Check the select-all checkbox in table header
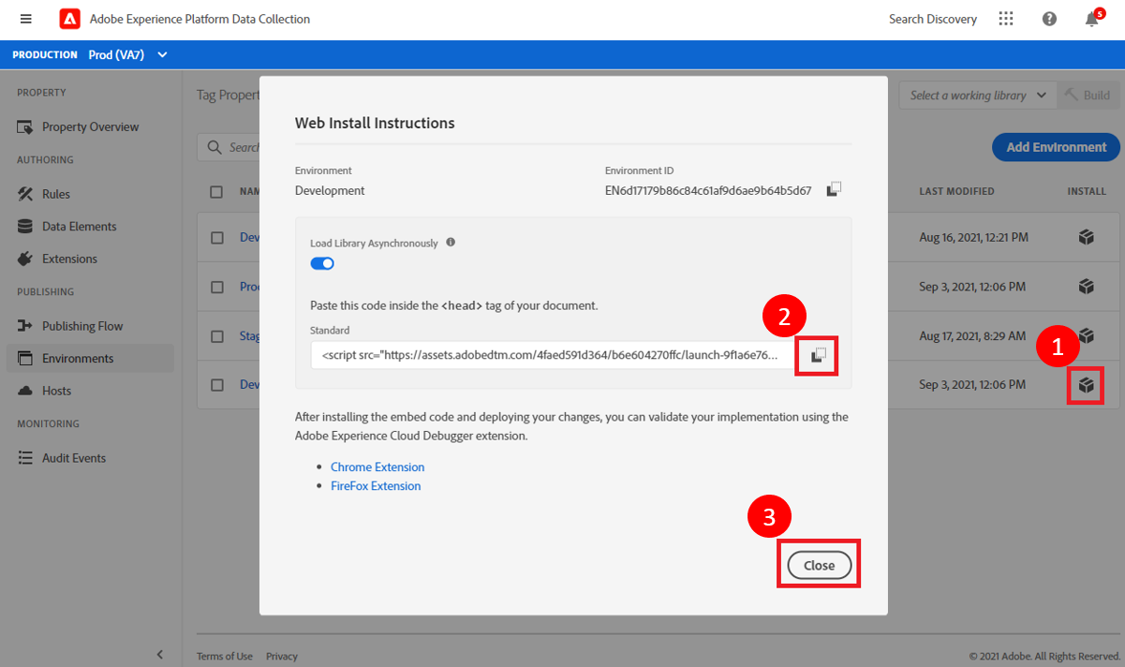Viewport: 1125px width, 667px height. pos(216,192)
